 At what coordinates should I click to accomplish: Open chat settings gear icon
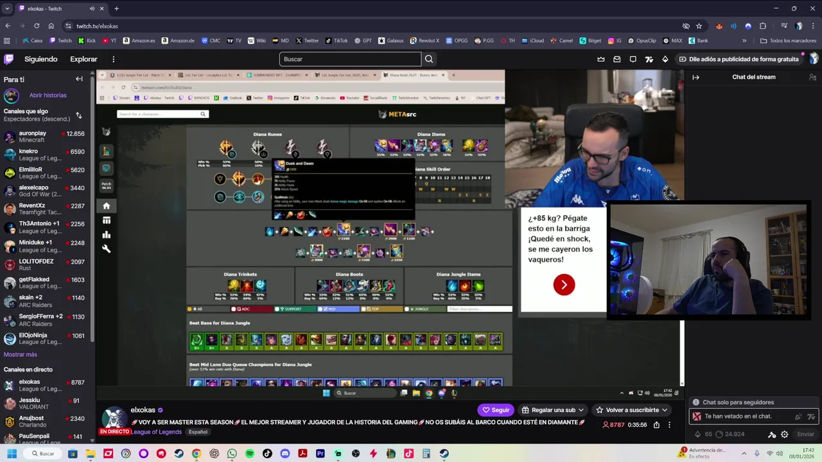pyautogui.click(x=784, y=434)
